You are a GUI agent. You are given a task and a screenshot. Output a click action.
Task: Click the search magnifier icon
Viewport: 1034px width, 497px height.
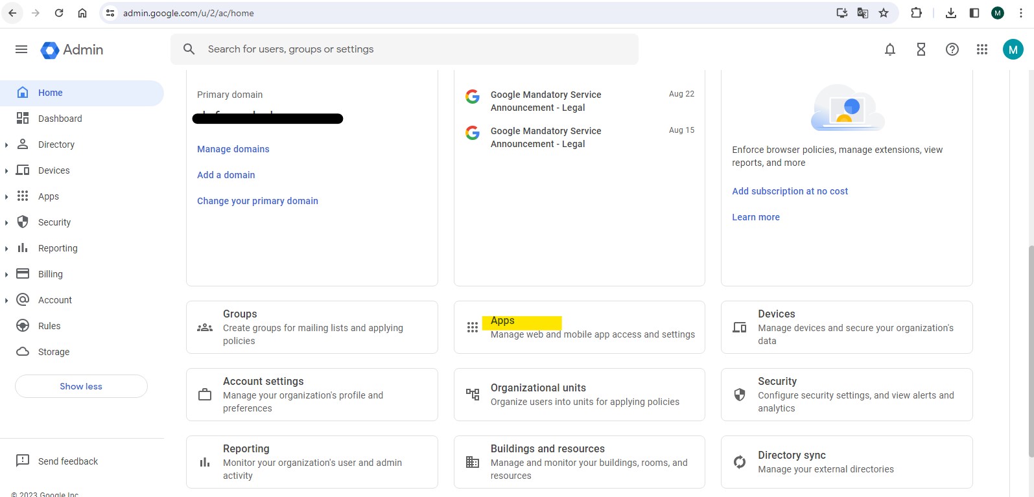coord(189,49)
